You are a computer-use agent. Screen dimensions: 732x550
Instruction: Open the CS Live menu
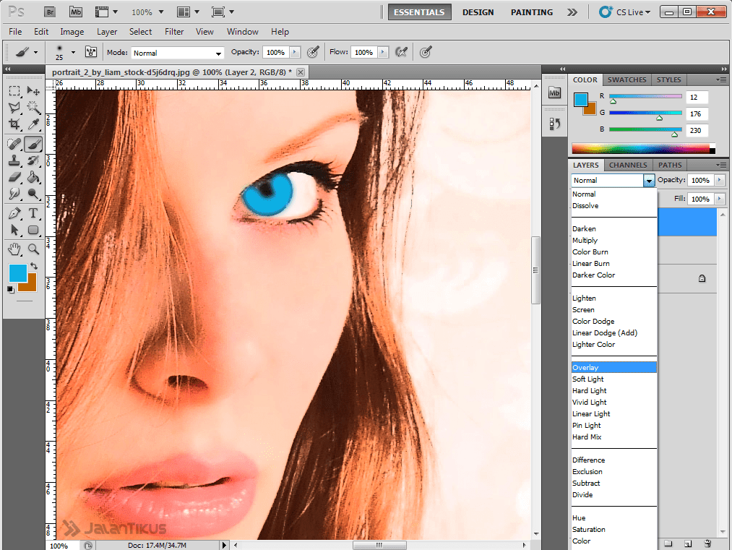pyautogui.click(x=625, y=12)
